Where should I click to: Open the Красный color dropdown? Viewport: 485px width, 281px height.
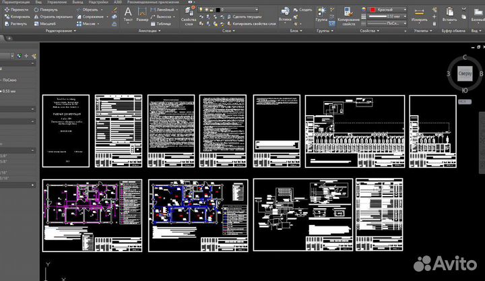387,11
